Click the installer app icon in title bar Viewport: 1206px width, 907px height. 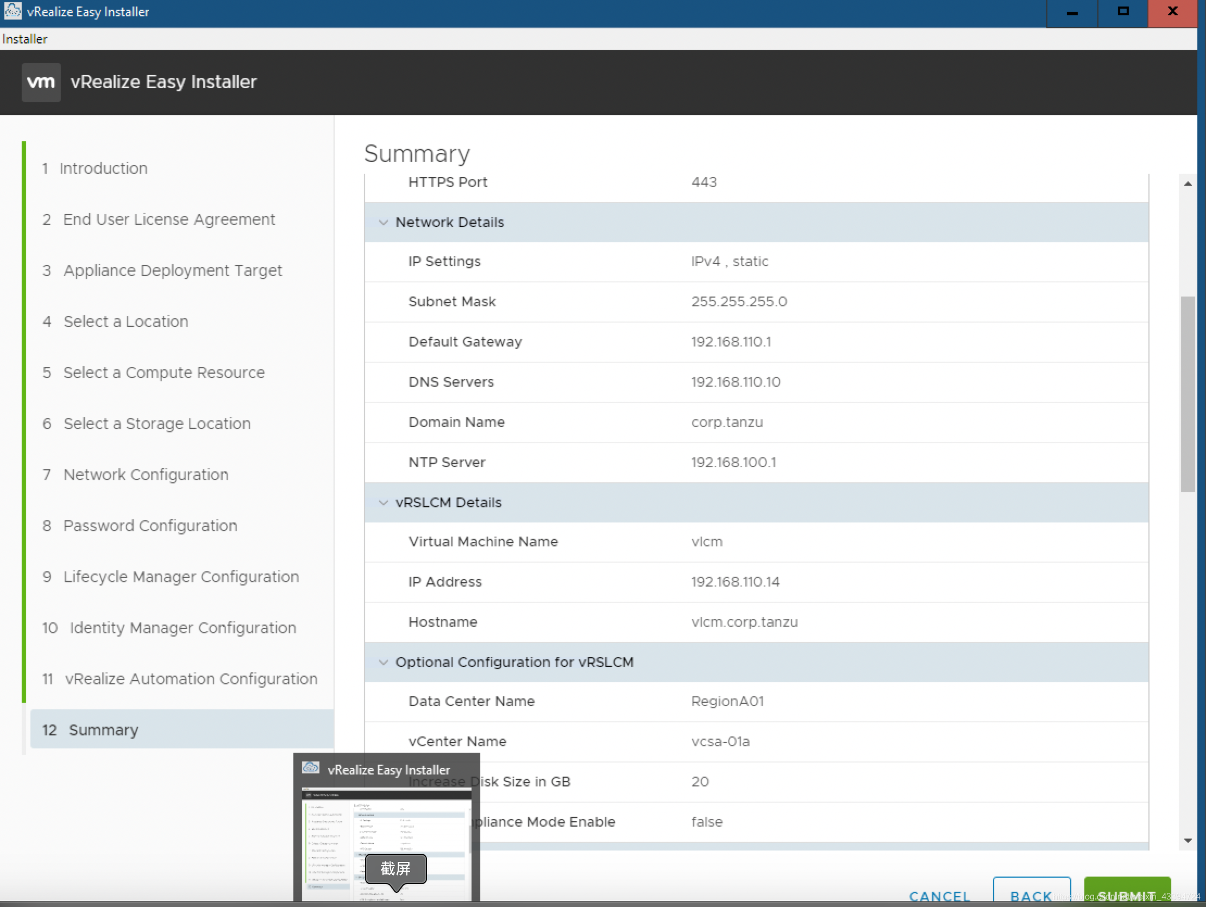tap(12, 11)
